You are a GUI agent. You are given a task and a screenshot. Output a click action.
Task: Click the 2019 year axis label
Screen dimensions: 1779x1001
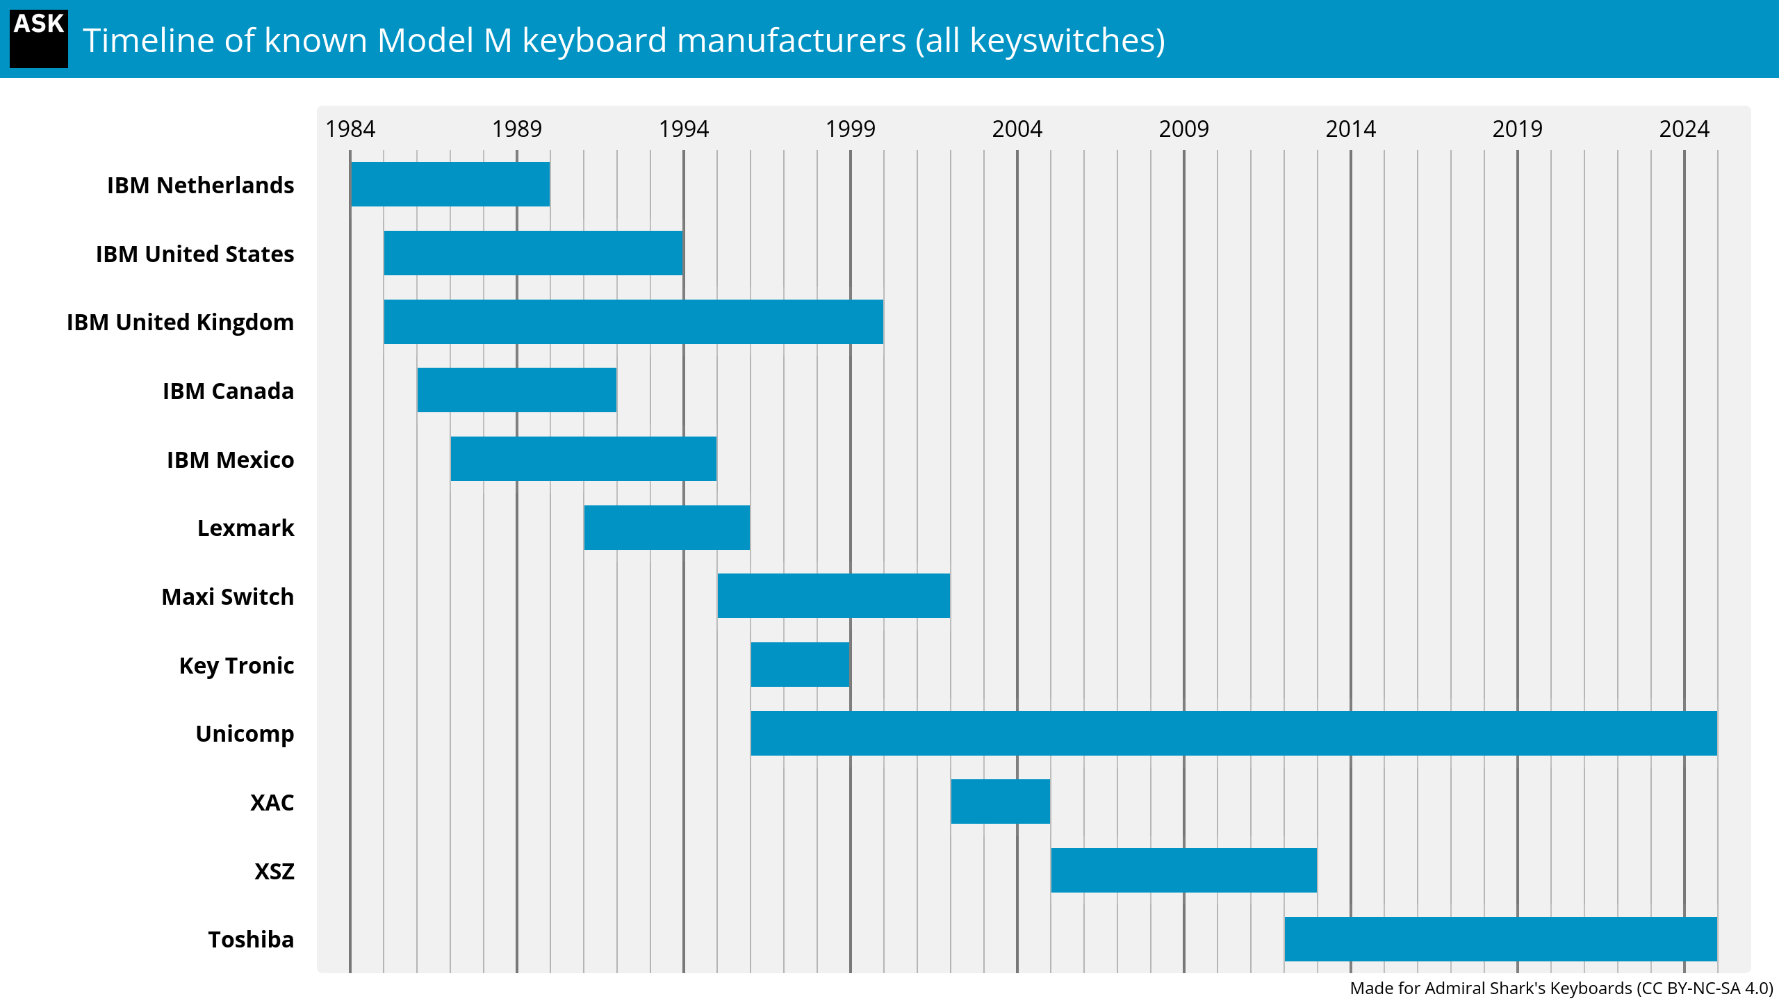coord(1518,129)
